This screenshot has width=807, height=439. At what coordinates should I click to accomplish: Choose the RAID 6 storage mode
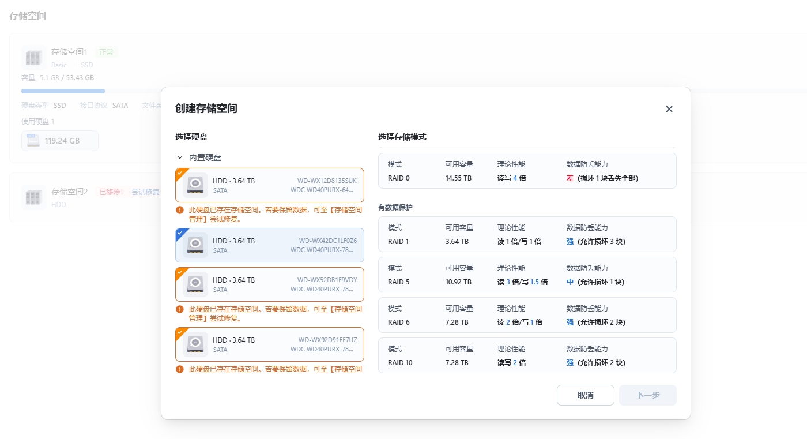527,315
